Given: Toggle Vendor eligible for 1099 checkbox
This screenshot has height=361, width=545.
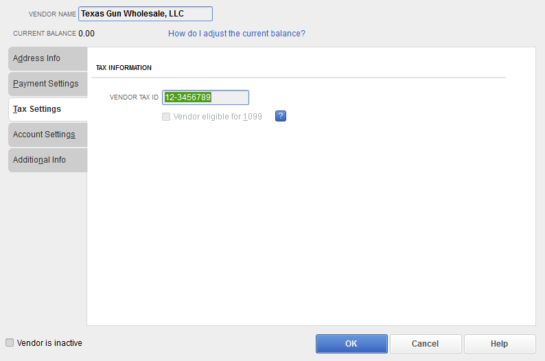Looking at the screenshot, I should pos(166,117).
